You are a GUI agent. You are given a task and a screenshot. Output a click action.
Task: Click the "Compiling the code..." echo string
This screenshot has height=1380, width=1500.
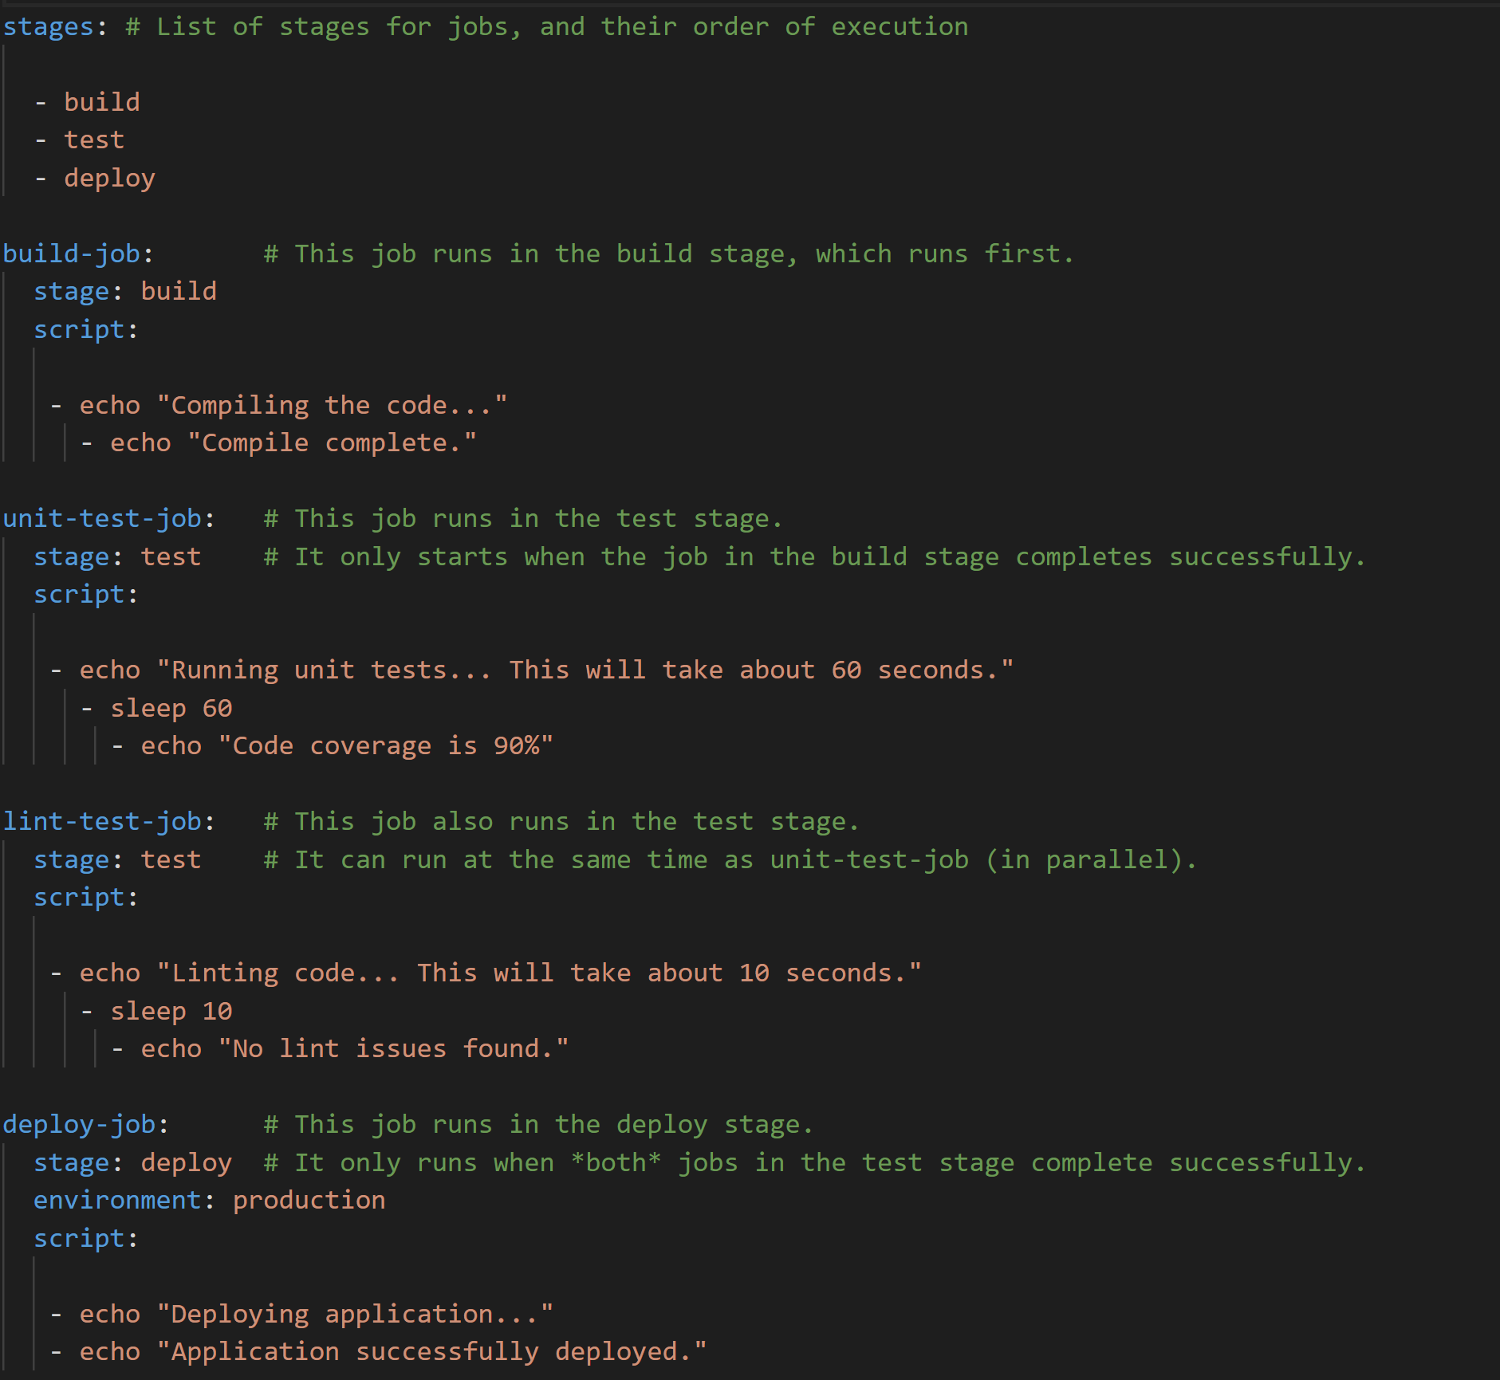[x=332, y=406]
